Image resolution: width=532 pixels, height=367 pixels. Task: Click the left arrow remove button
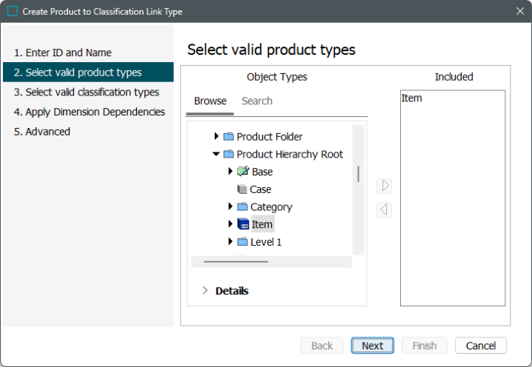pos(385,210)
